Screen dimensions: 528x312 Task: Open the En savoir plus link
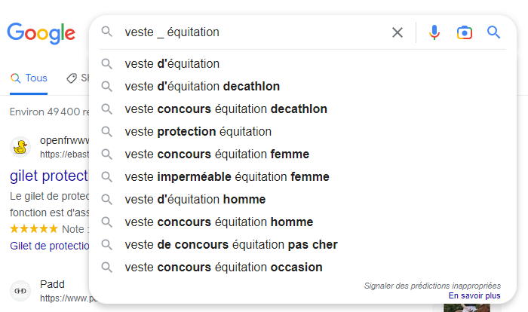tap(474, 296)
